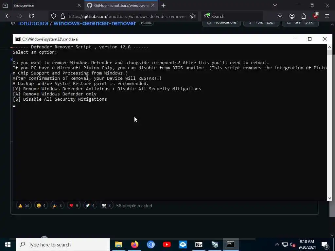The image size is (335, 251).
Task: Open the Windows Start menu
Action: pos(8,244)
